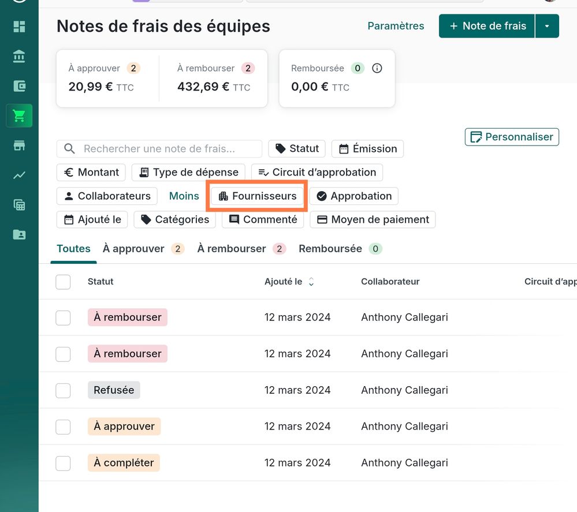This screenshot has width=577, height=512.
Task: Check the Refusée row checkbox
Action: (x=63, y=390)
